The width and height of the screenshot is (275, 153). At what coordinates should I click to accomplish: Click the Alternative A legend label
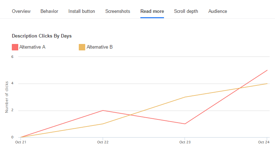pyautogui.click(x=32, y=47)
